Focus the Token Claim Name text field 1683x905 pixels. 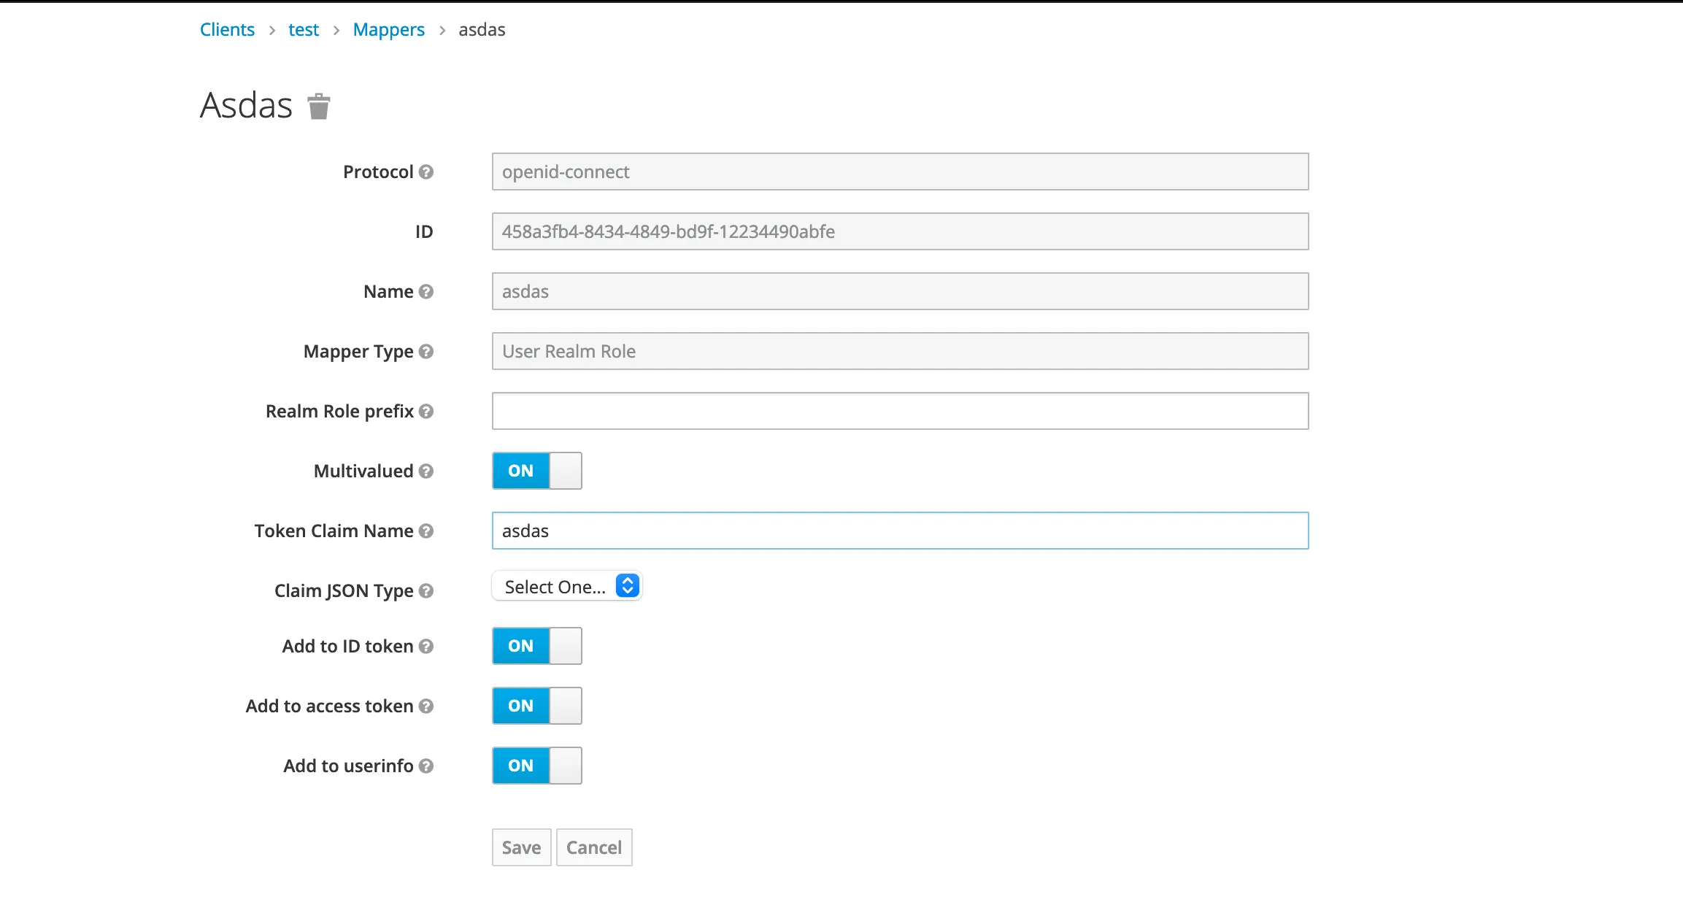tap(900, 531)
